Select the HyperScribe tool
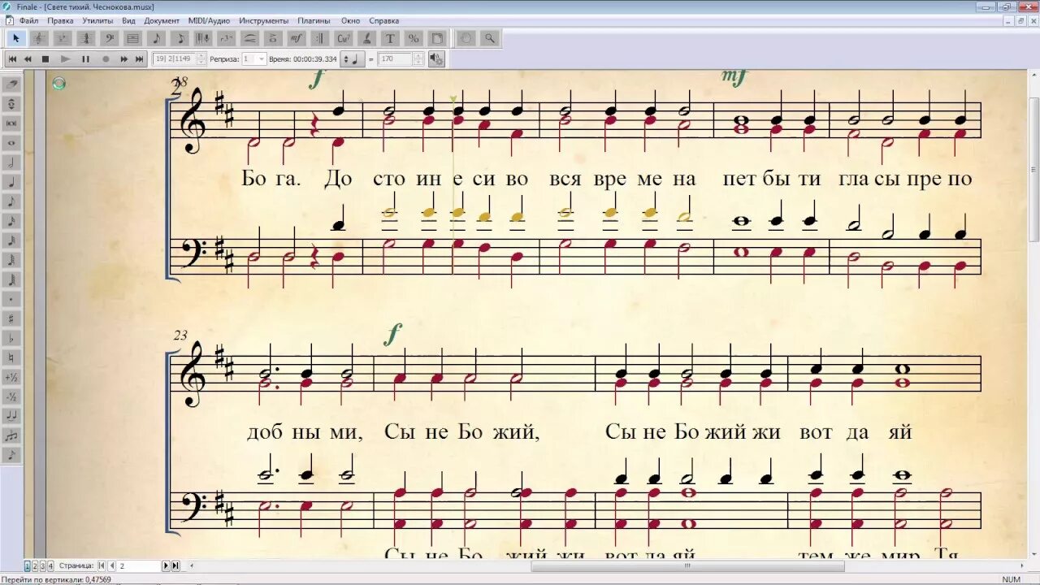This screenshot has height=585, width=1040. 203,38
